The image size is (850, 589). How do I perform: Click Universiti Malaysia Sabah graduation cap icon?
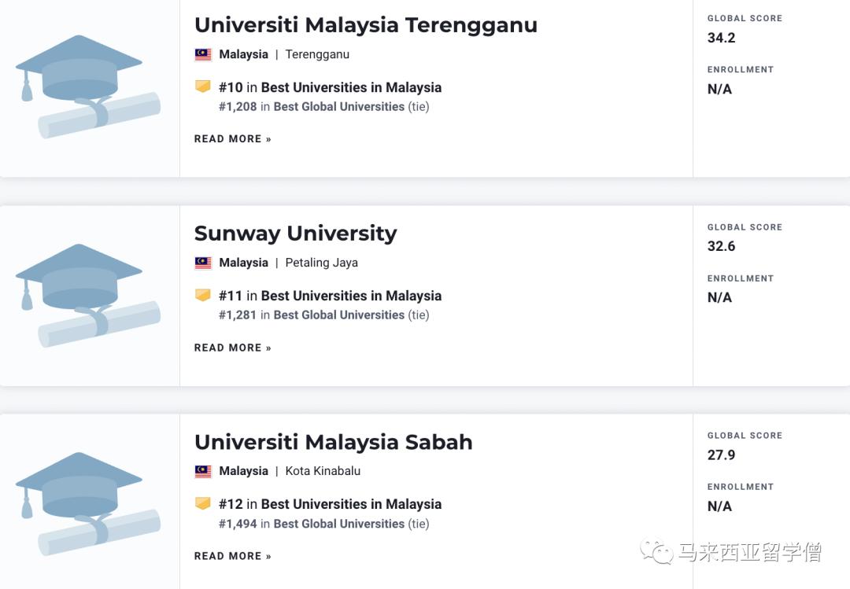pos(87,502)
